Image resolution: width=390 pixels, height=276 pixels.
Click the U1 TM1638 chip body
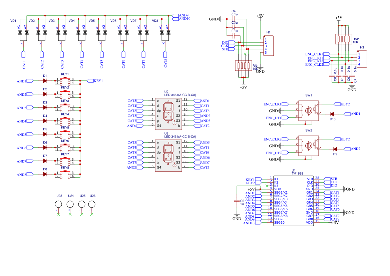tap(294, 201)
